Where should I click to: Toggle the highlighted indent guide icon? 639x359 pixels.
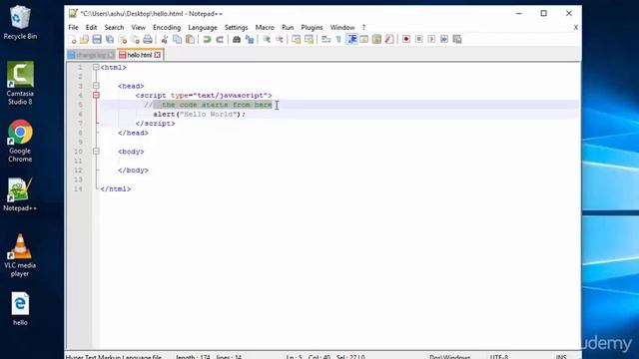click(351, 39)
